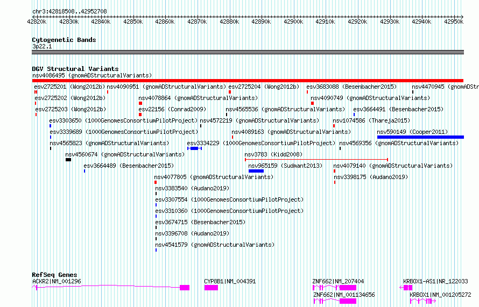Click esv22156 (Conrad2009) label

172,109
